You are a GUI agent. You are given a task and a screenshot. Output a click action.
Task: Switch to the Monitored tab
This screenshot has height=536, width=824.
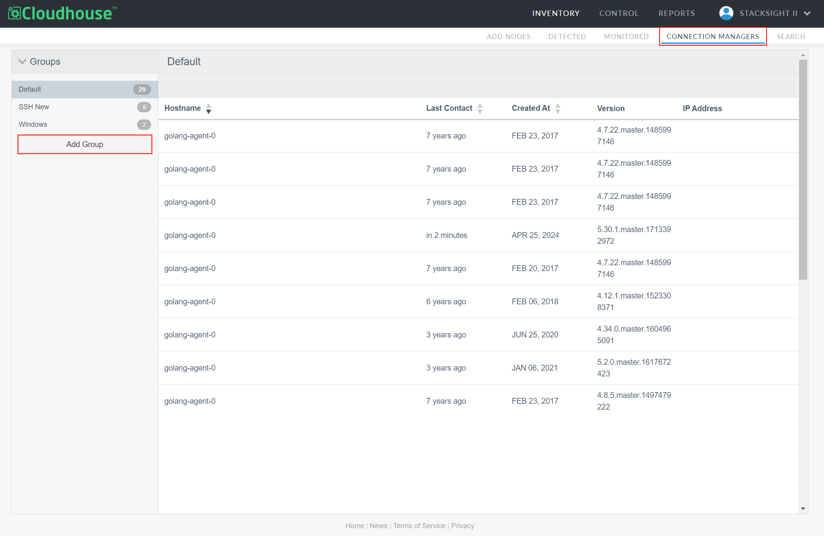626,37
